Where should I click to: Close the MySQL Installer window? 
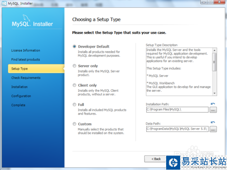pyautogui.click(x=219, y=2)
